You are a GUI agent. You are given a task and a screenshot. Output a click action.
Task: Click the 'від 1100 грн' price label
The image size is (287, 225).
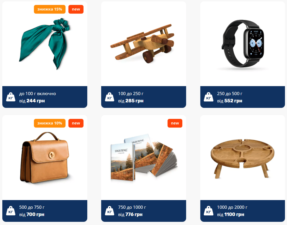(x=231, y=214)
